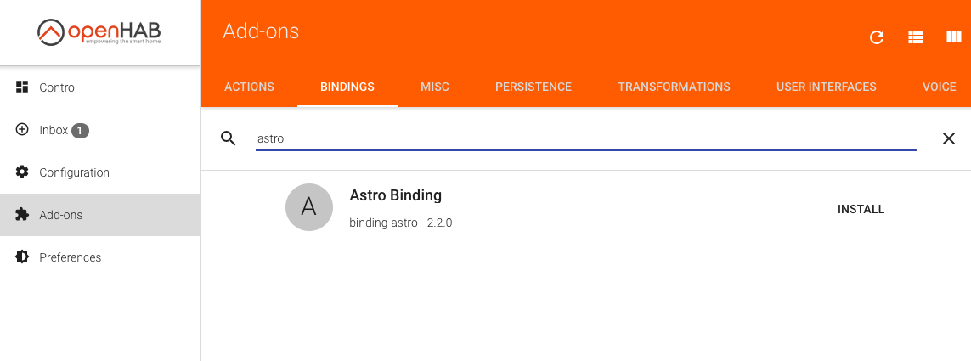Clear the search with X icon
The image size is (971, 361).
949,138
